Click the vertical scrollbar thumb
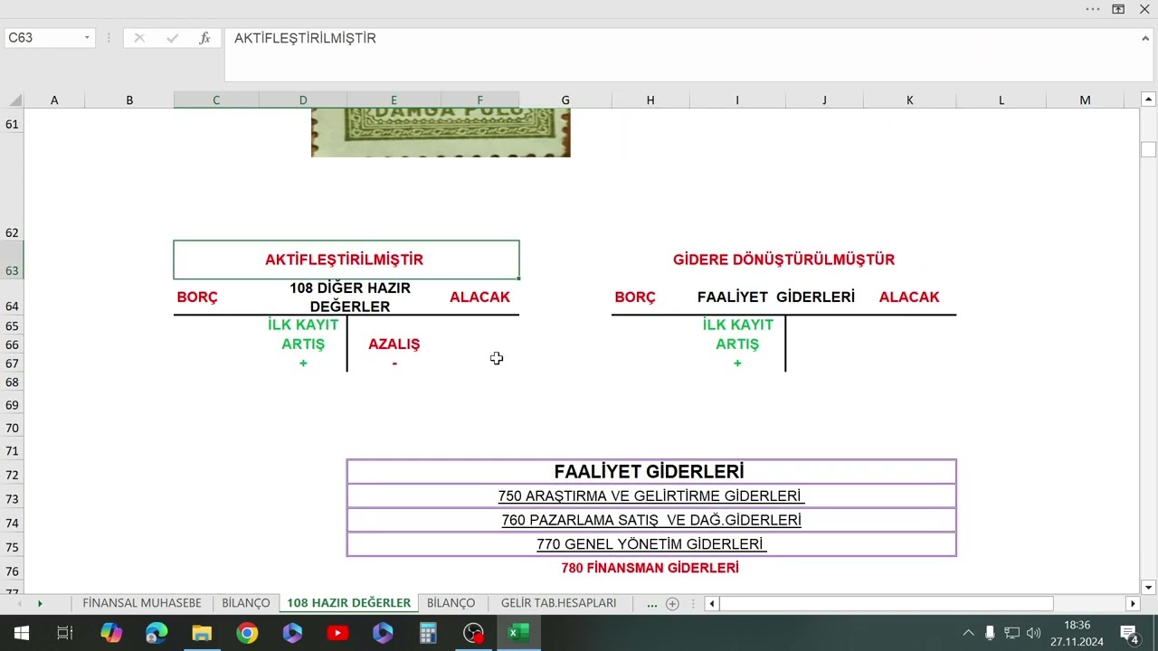Screen dimensions: 1158x651 [x=1148, y=149]
